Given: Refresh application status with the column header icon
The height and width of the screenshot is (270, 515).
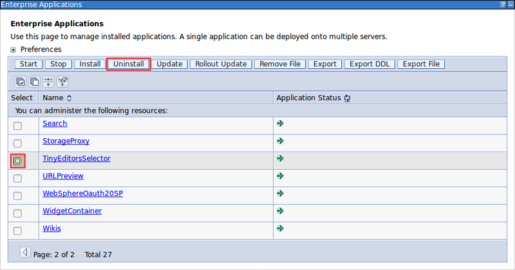Looking at the screenshot, I should pyautogui.click(x=347, y=98).
